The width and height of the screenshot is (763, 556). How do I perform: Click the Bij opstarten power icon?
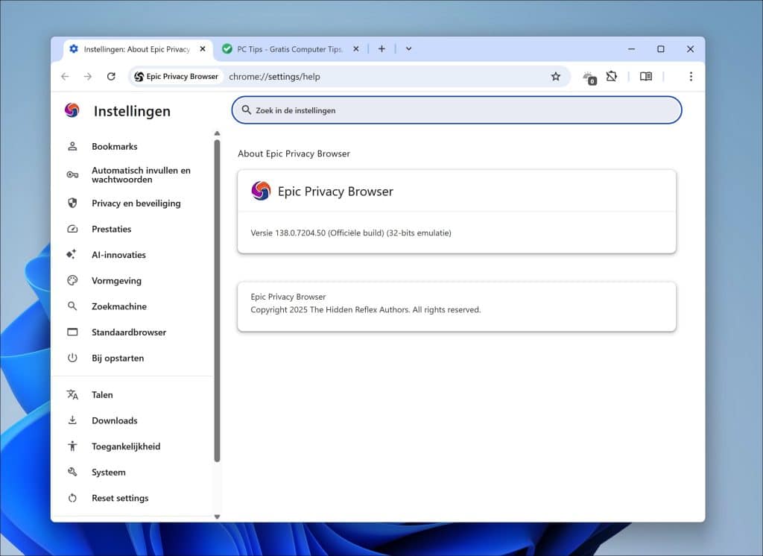(72, 358)
